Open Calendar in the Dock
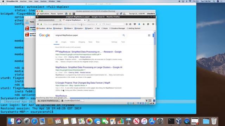Viewport: 225px width, 126px height. pos(58,121)
